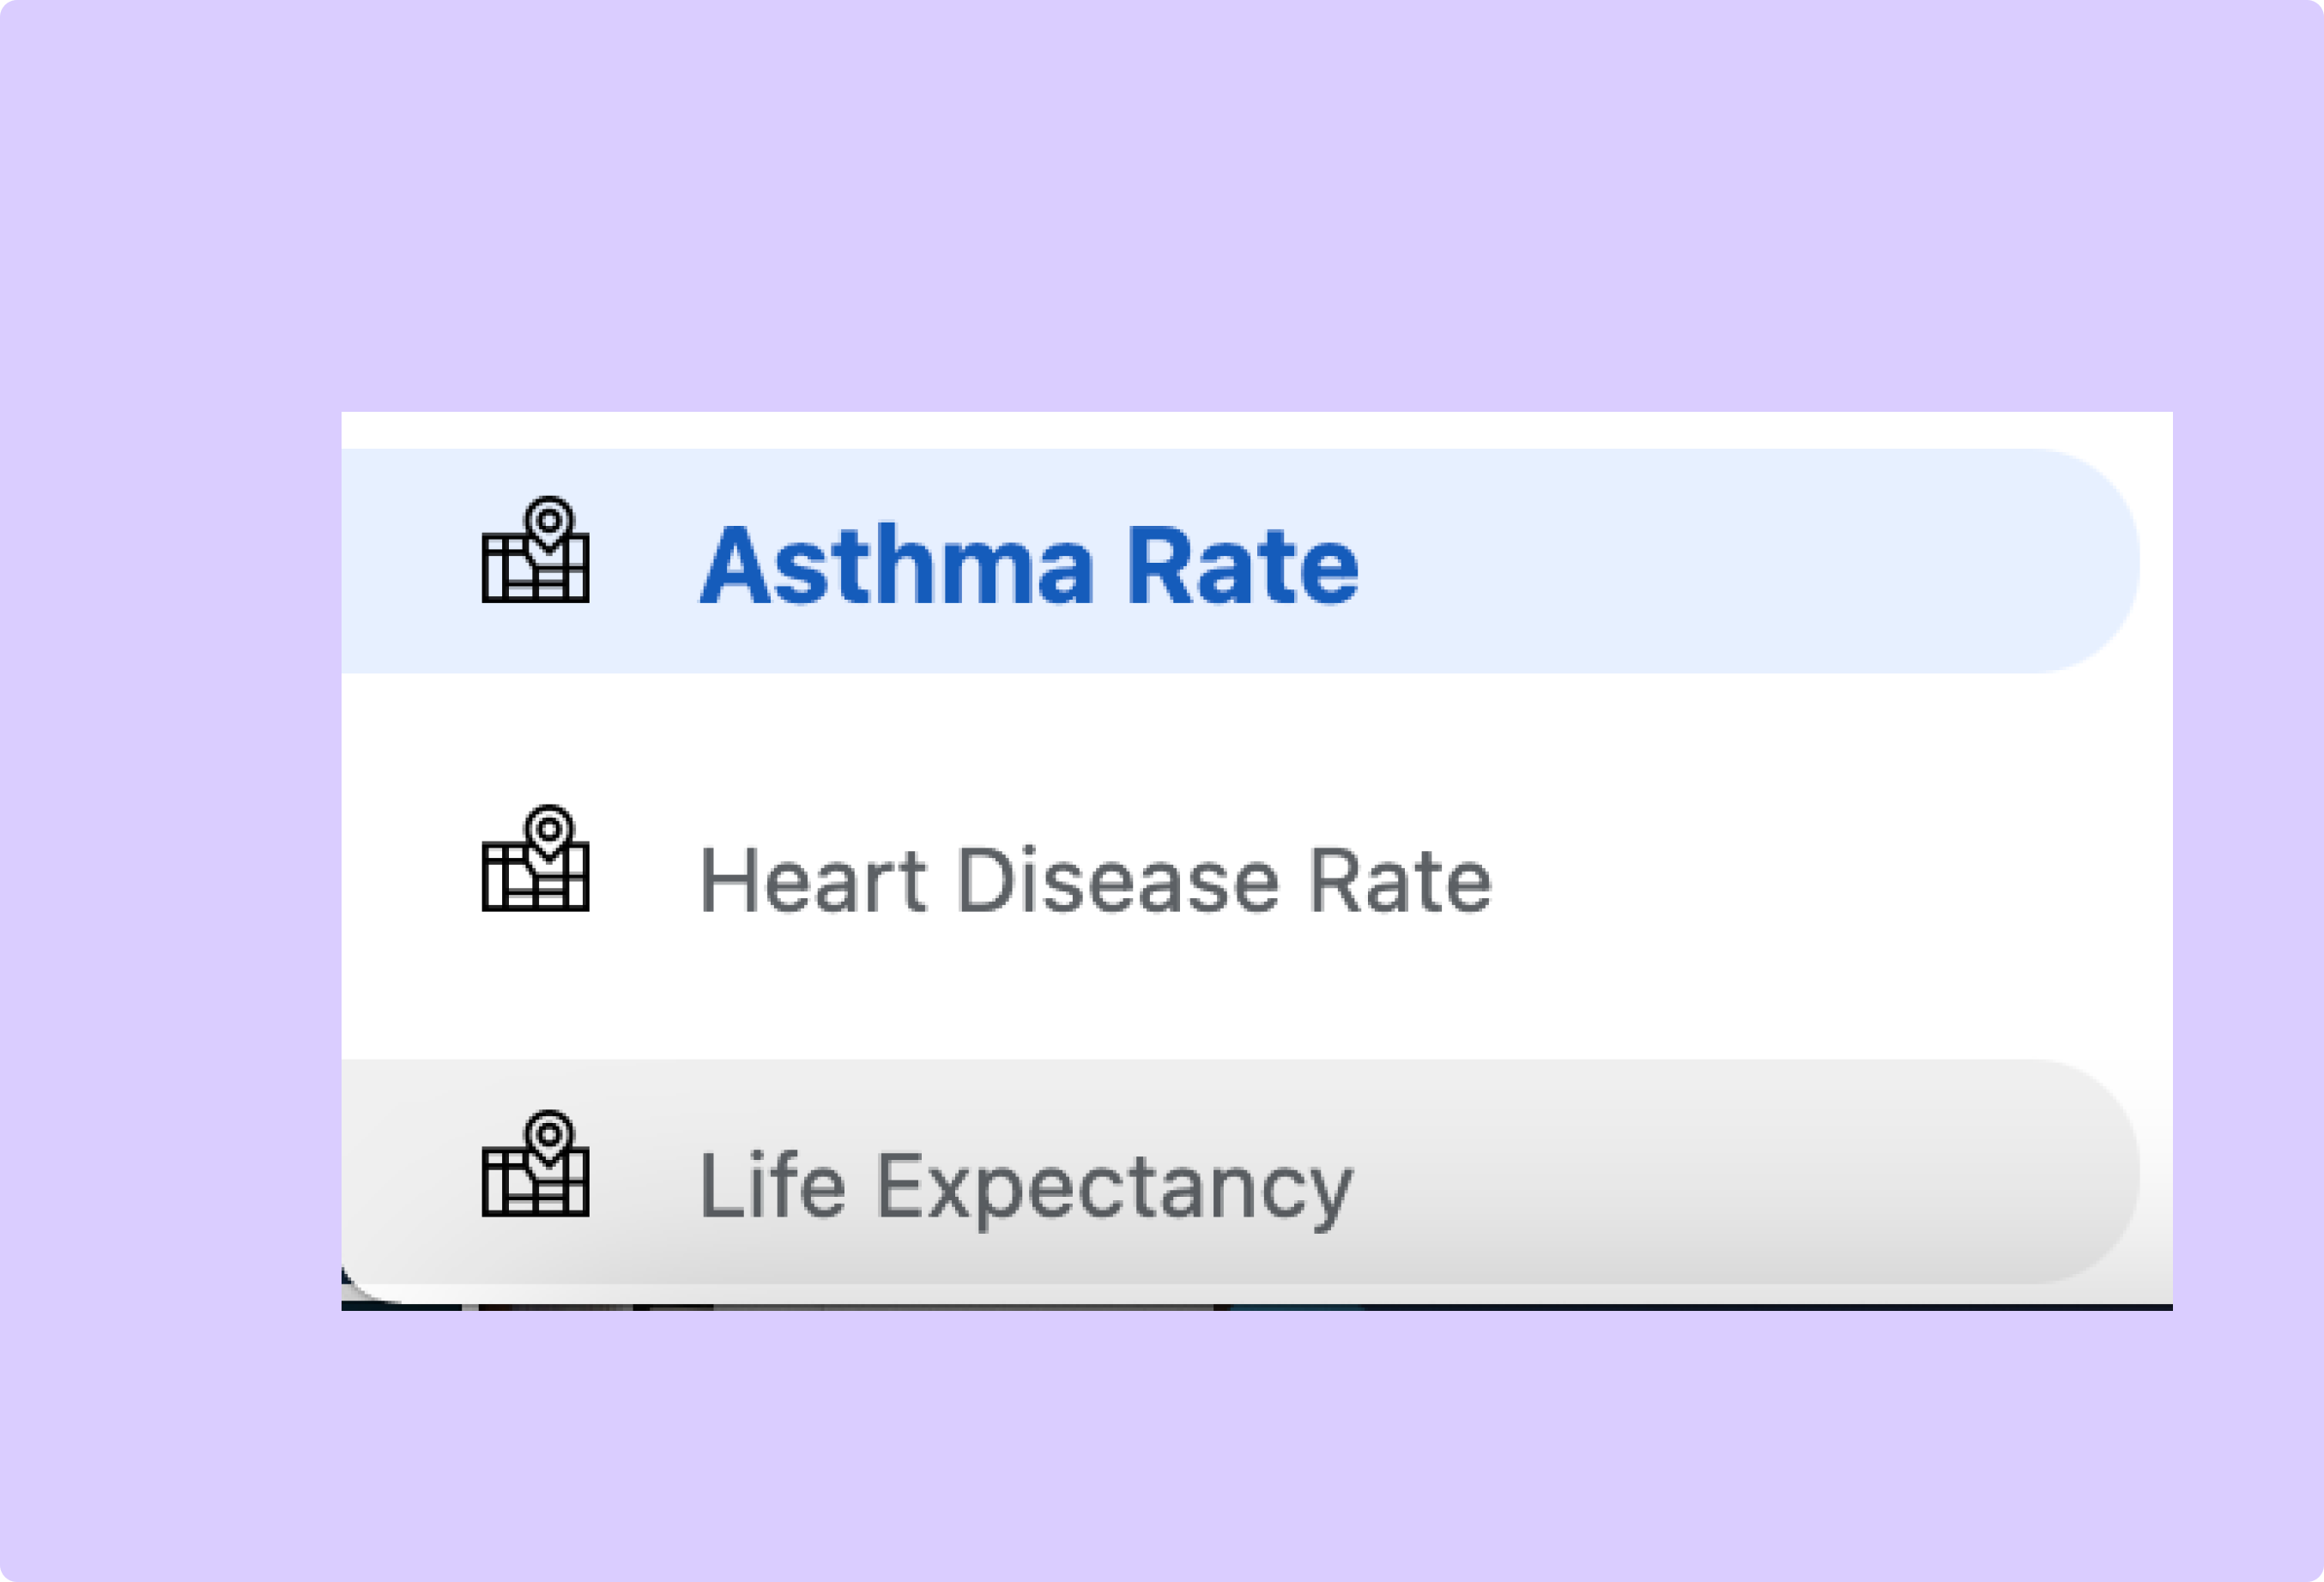
Task: Open the Heart Disease Rate map layer icon
Action: tap(535, 859)
